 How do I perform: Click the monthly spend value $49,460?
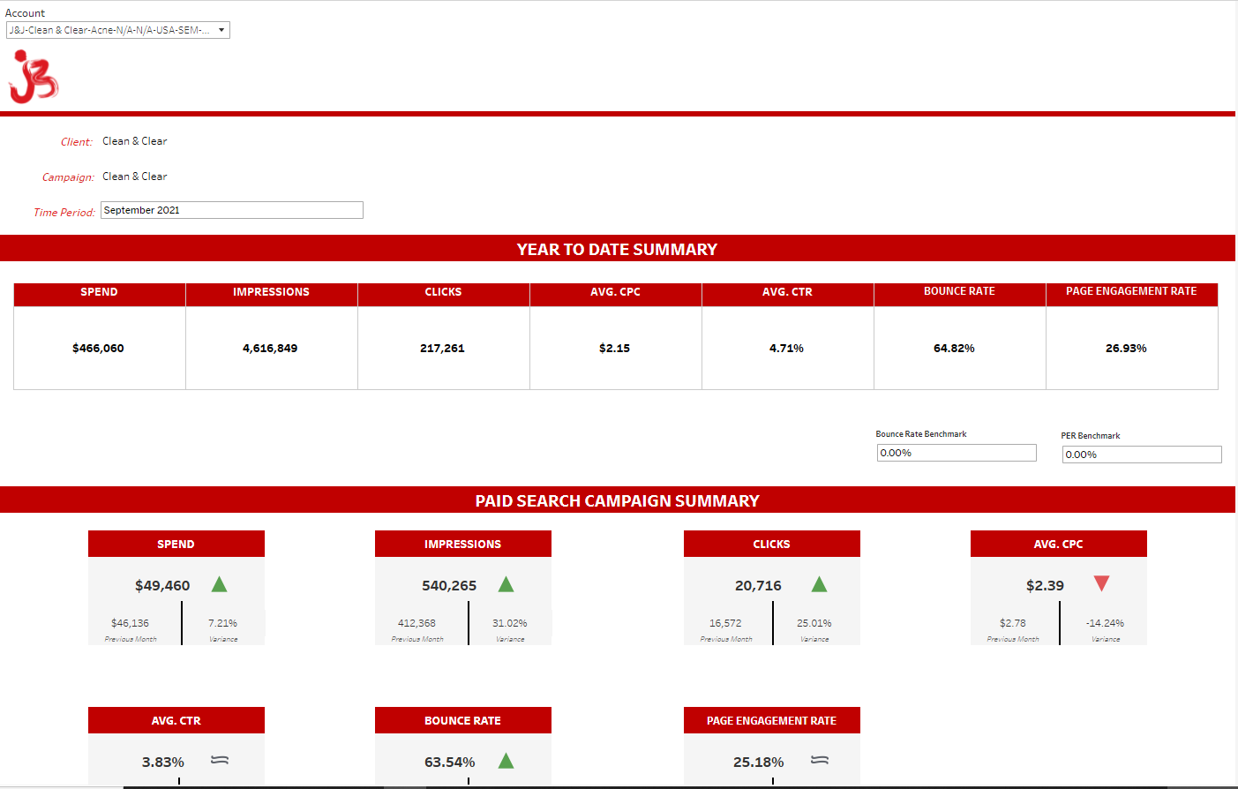(162, 586)
